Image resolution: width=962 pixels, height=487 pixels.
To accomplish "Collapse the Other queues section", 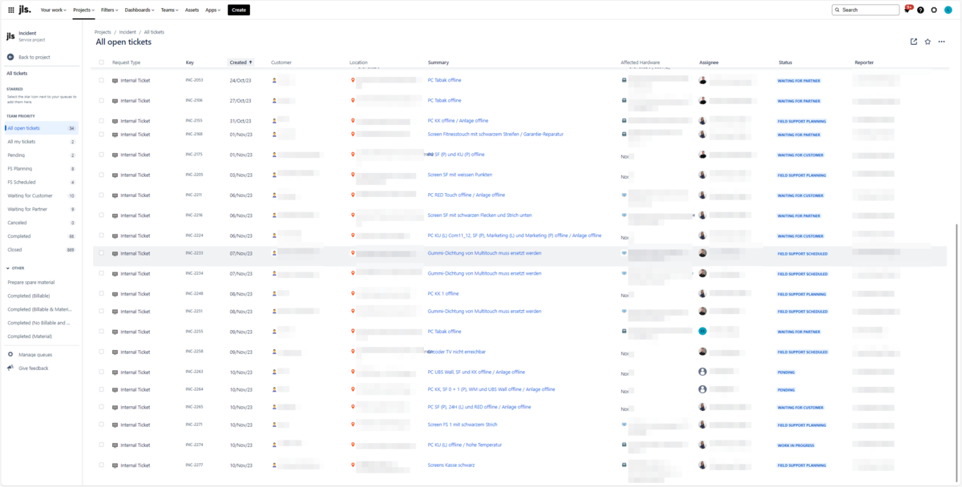I will [9, 268].
